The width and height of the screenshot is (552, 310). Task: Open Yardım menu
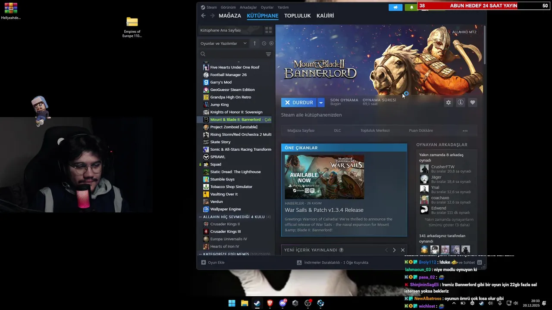click(283, 7)
